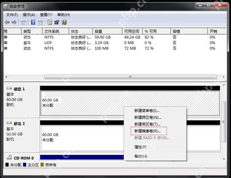The image size is (231, 178).
Task: Click the 0 MB free space cell
Action: pyautogui.click(x=129, y=43)
